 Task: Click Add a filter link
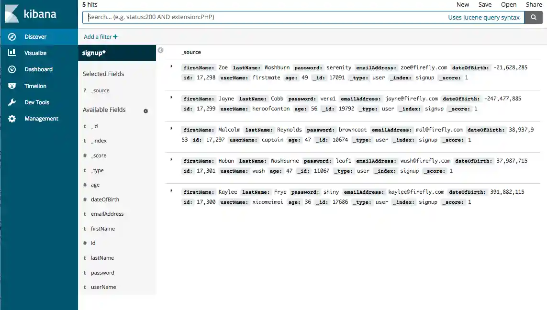(100, 37)
